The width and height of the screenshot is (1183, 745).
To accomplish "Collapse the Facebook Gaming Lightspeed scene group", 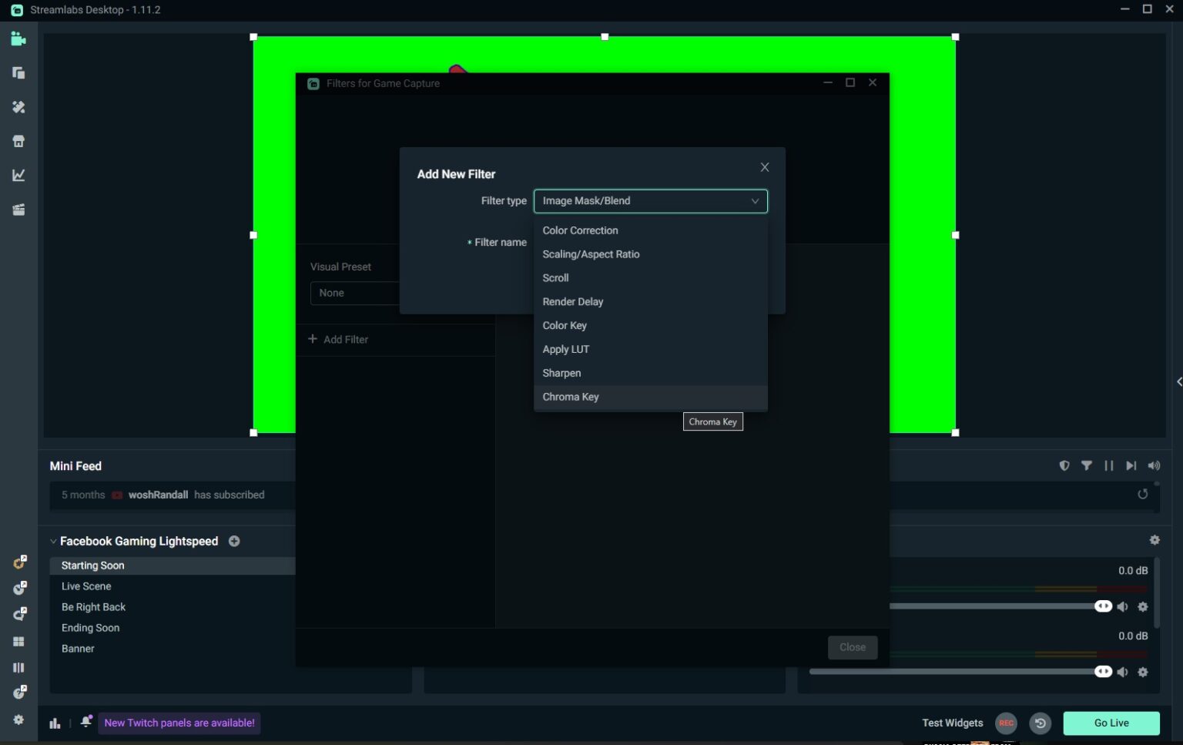I will (x=53, y=541).
